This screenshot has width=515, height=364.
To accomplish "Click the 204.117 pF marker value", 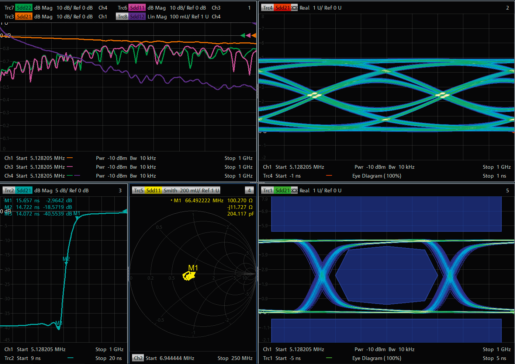I will click(x=241, y=214).
